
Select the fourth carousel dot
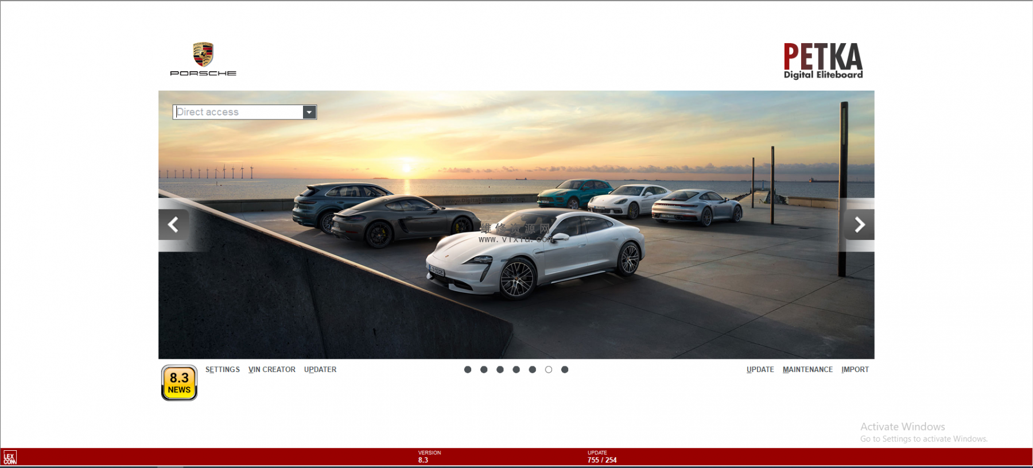[x=516, y=370]
